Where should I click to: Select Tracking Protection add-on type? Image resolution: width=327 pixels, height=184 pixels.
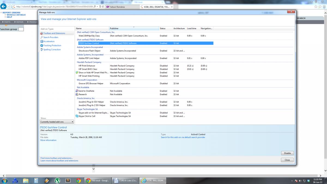click(52, 46)
